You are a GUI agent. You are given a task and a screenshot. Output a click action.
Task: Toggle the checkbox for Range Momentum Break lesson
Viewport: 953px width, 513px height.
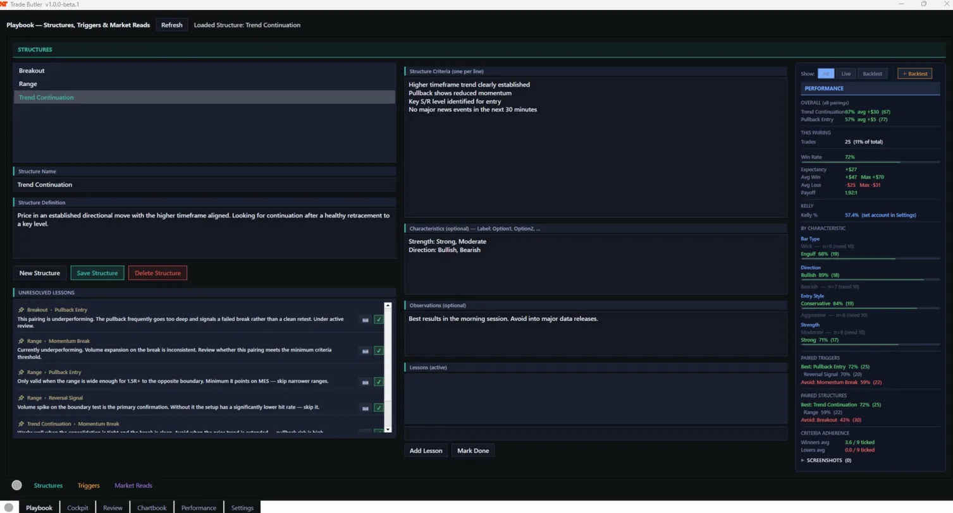378,351
